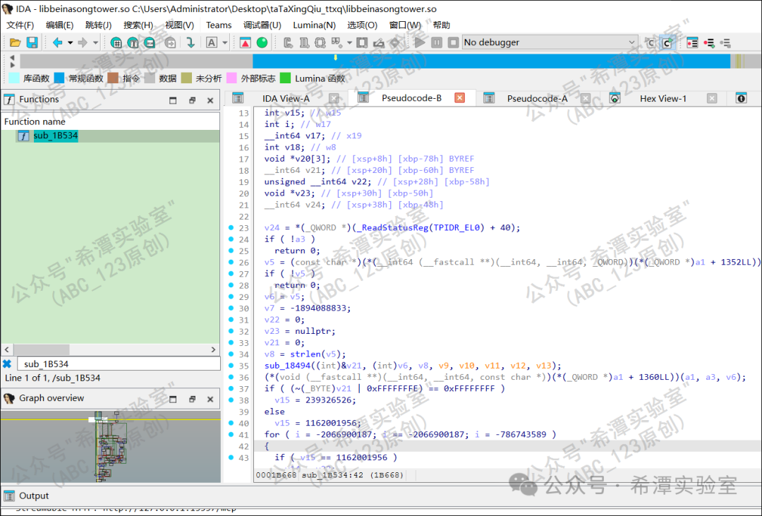762x516 pixels.
Task: Click the open file folder icon
Action: [x=14, y=43]
